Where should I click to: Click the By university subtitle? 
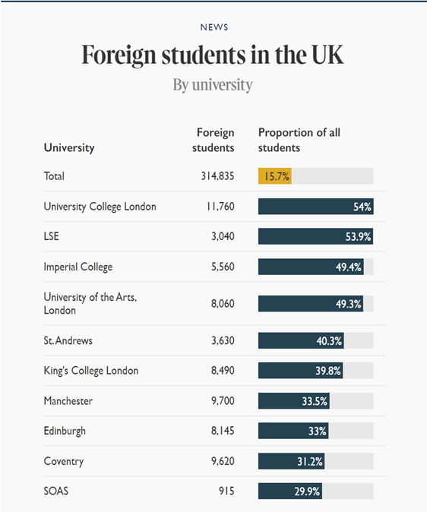[213, 85]
